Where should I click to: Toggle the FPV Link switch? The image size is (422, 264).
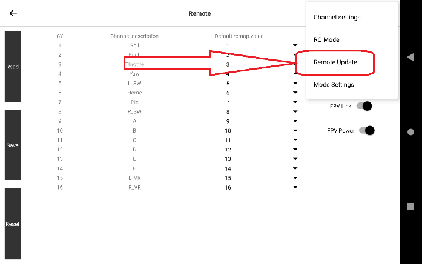tap(363, 106)
